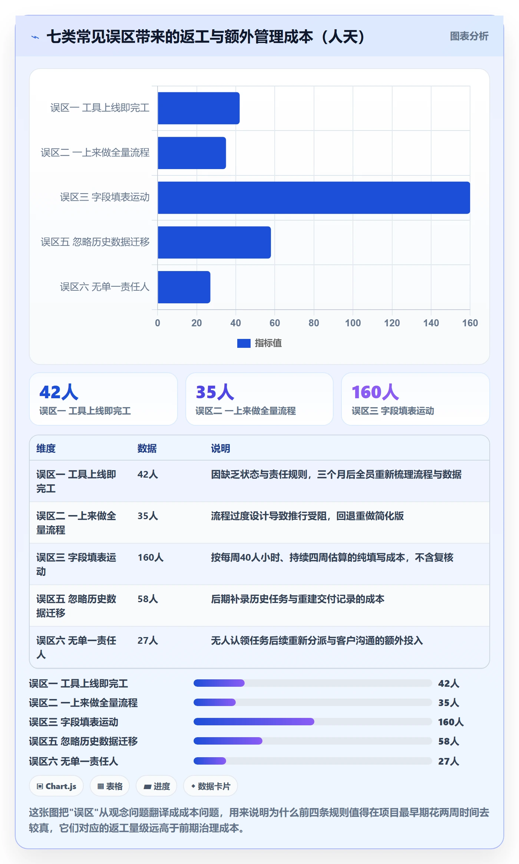Select the 进度 tag chip
The width and height of the screenshot is (519, 864).
click(x=156, y=786)
